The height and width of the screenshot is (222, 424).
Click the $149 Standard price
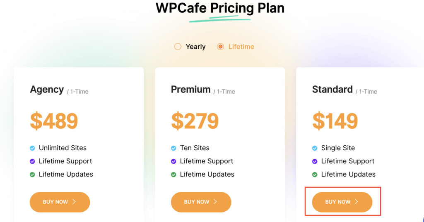pos(335,121)
